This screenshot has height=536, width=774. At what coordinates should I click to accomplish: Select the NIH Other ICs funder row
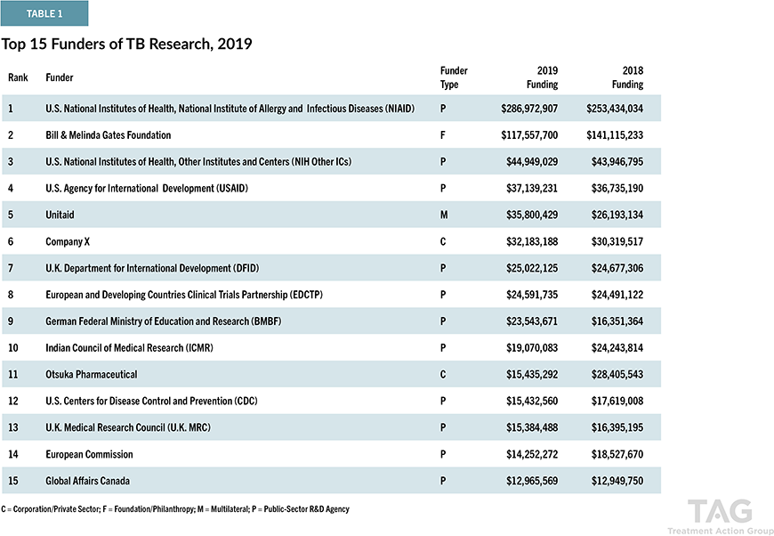coord(331,161)
